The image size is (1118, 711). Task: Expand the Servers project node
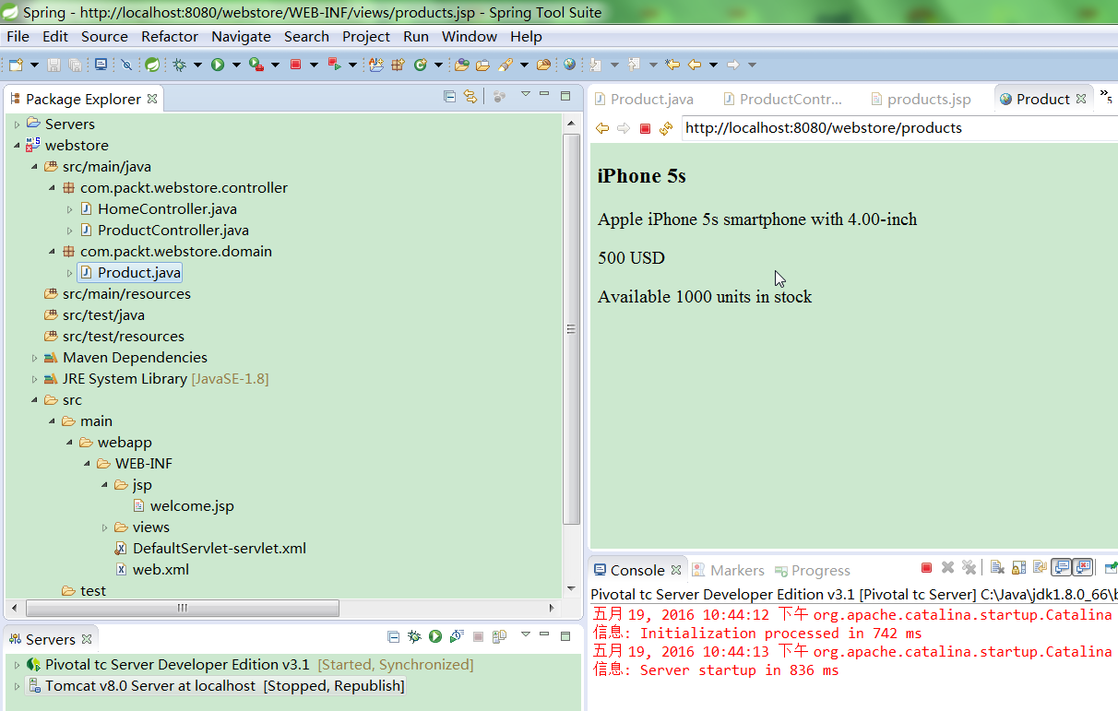(17, 124)
